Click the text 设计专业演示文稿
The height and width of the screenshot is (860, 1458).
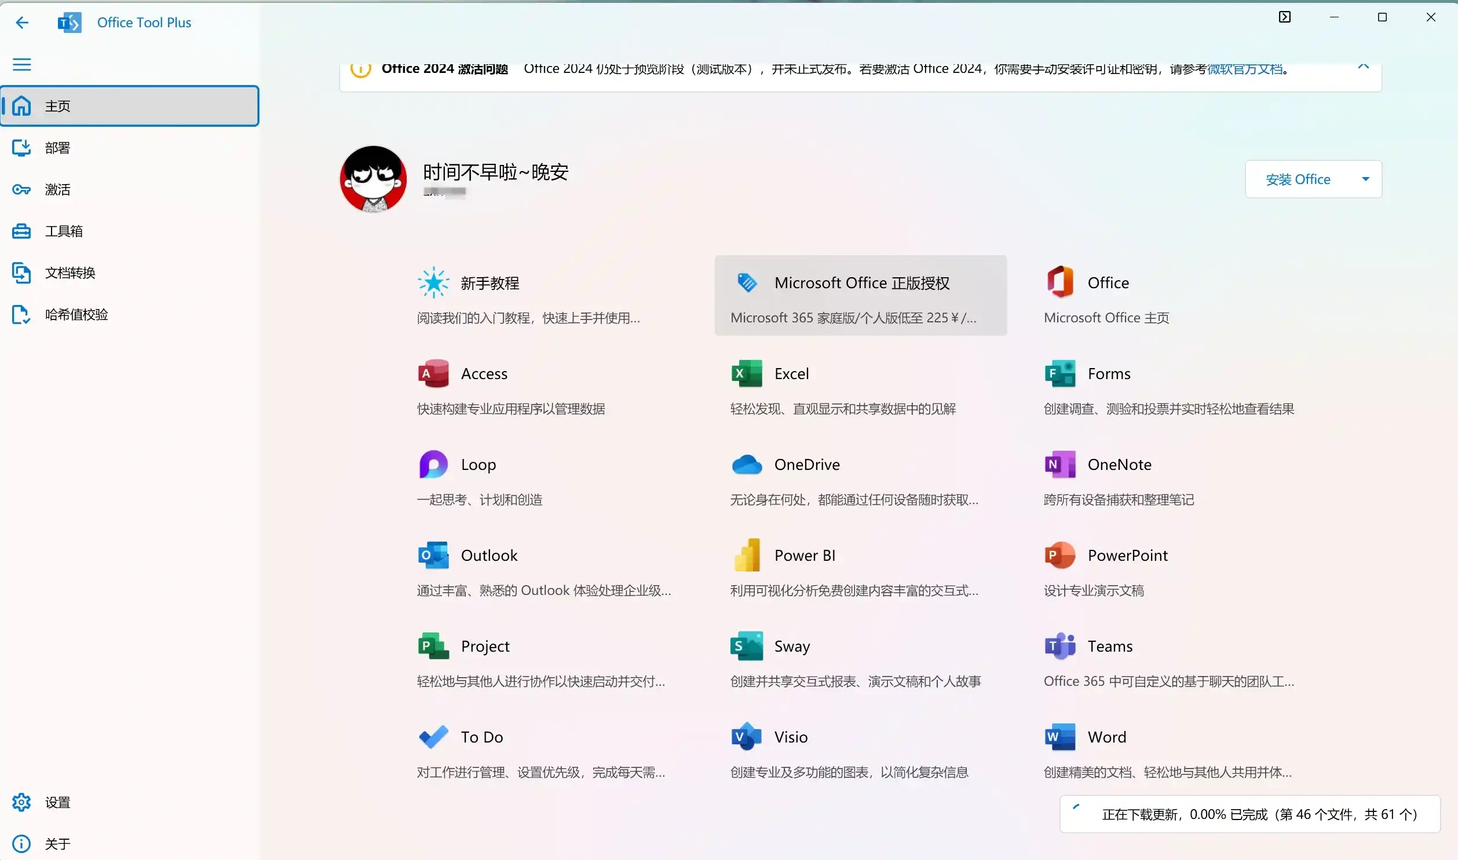point(1094,590)
